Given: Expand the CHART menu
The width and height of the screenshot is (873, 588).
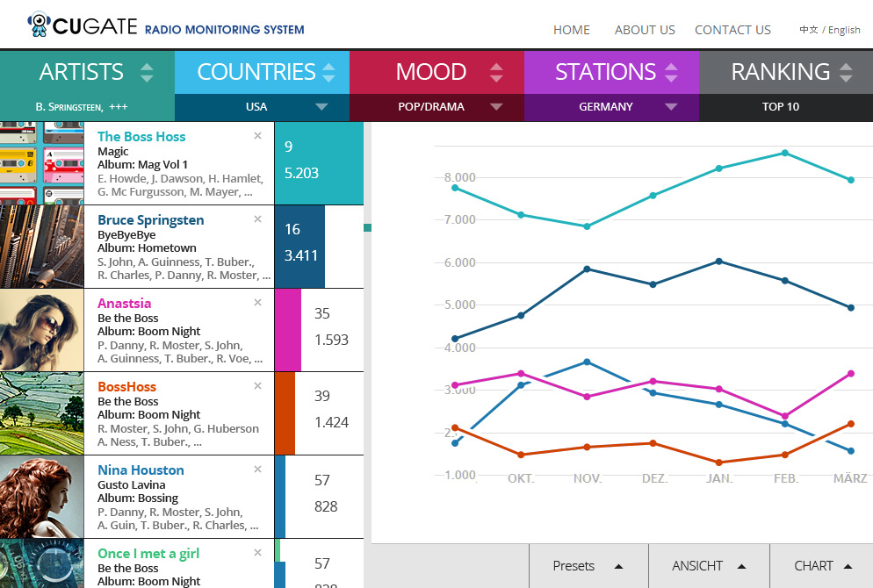Looking at the screenshot, I should 822,566.
